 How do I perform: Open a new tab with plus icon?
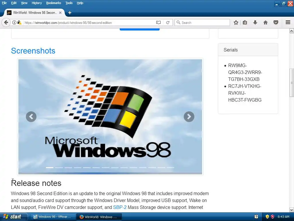pyautogui.click(x=70, y=13)
